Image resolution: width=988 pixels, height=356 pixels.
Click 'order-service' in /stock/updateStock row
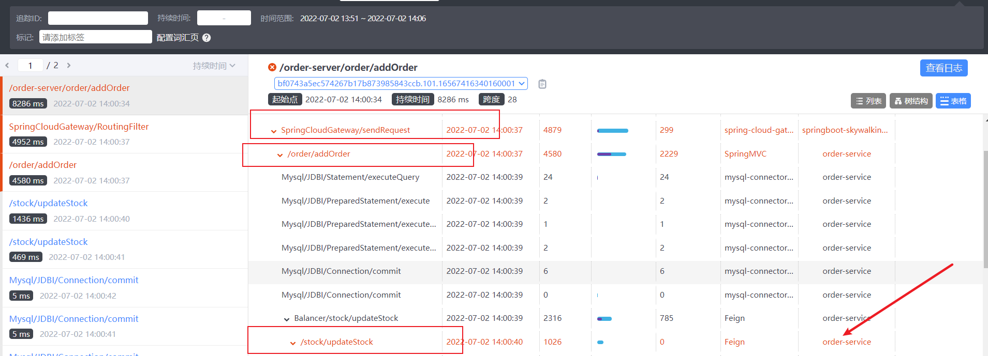pyautogui.click(x=847, y=342)
